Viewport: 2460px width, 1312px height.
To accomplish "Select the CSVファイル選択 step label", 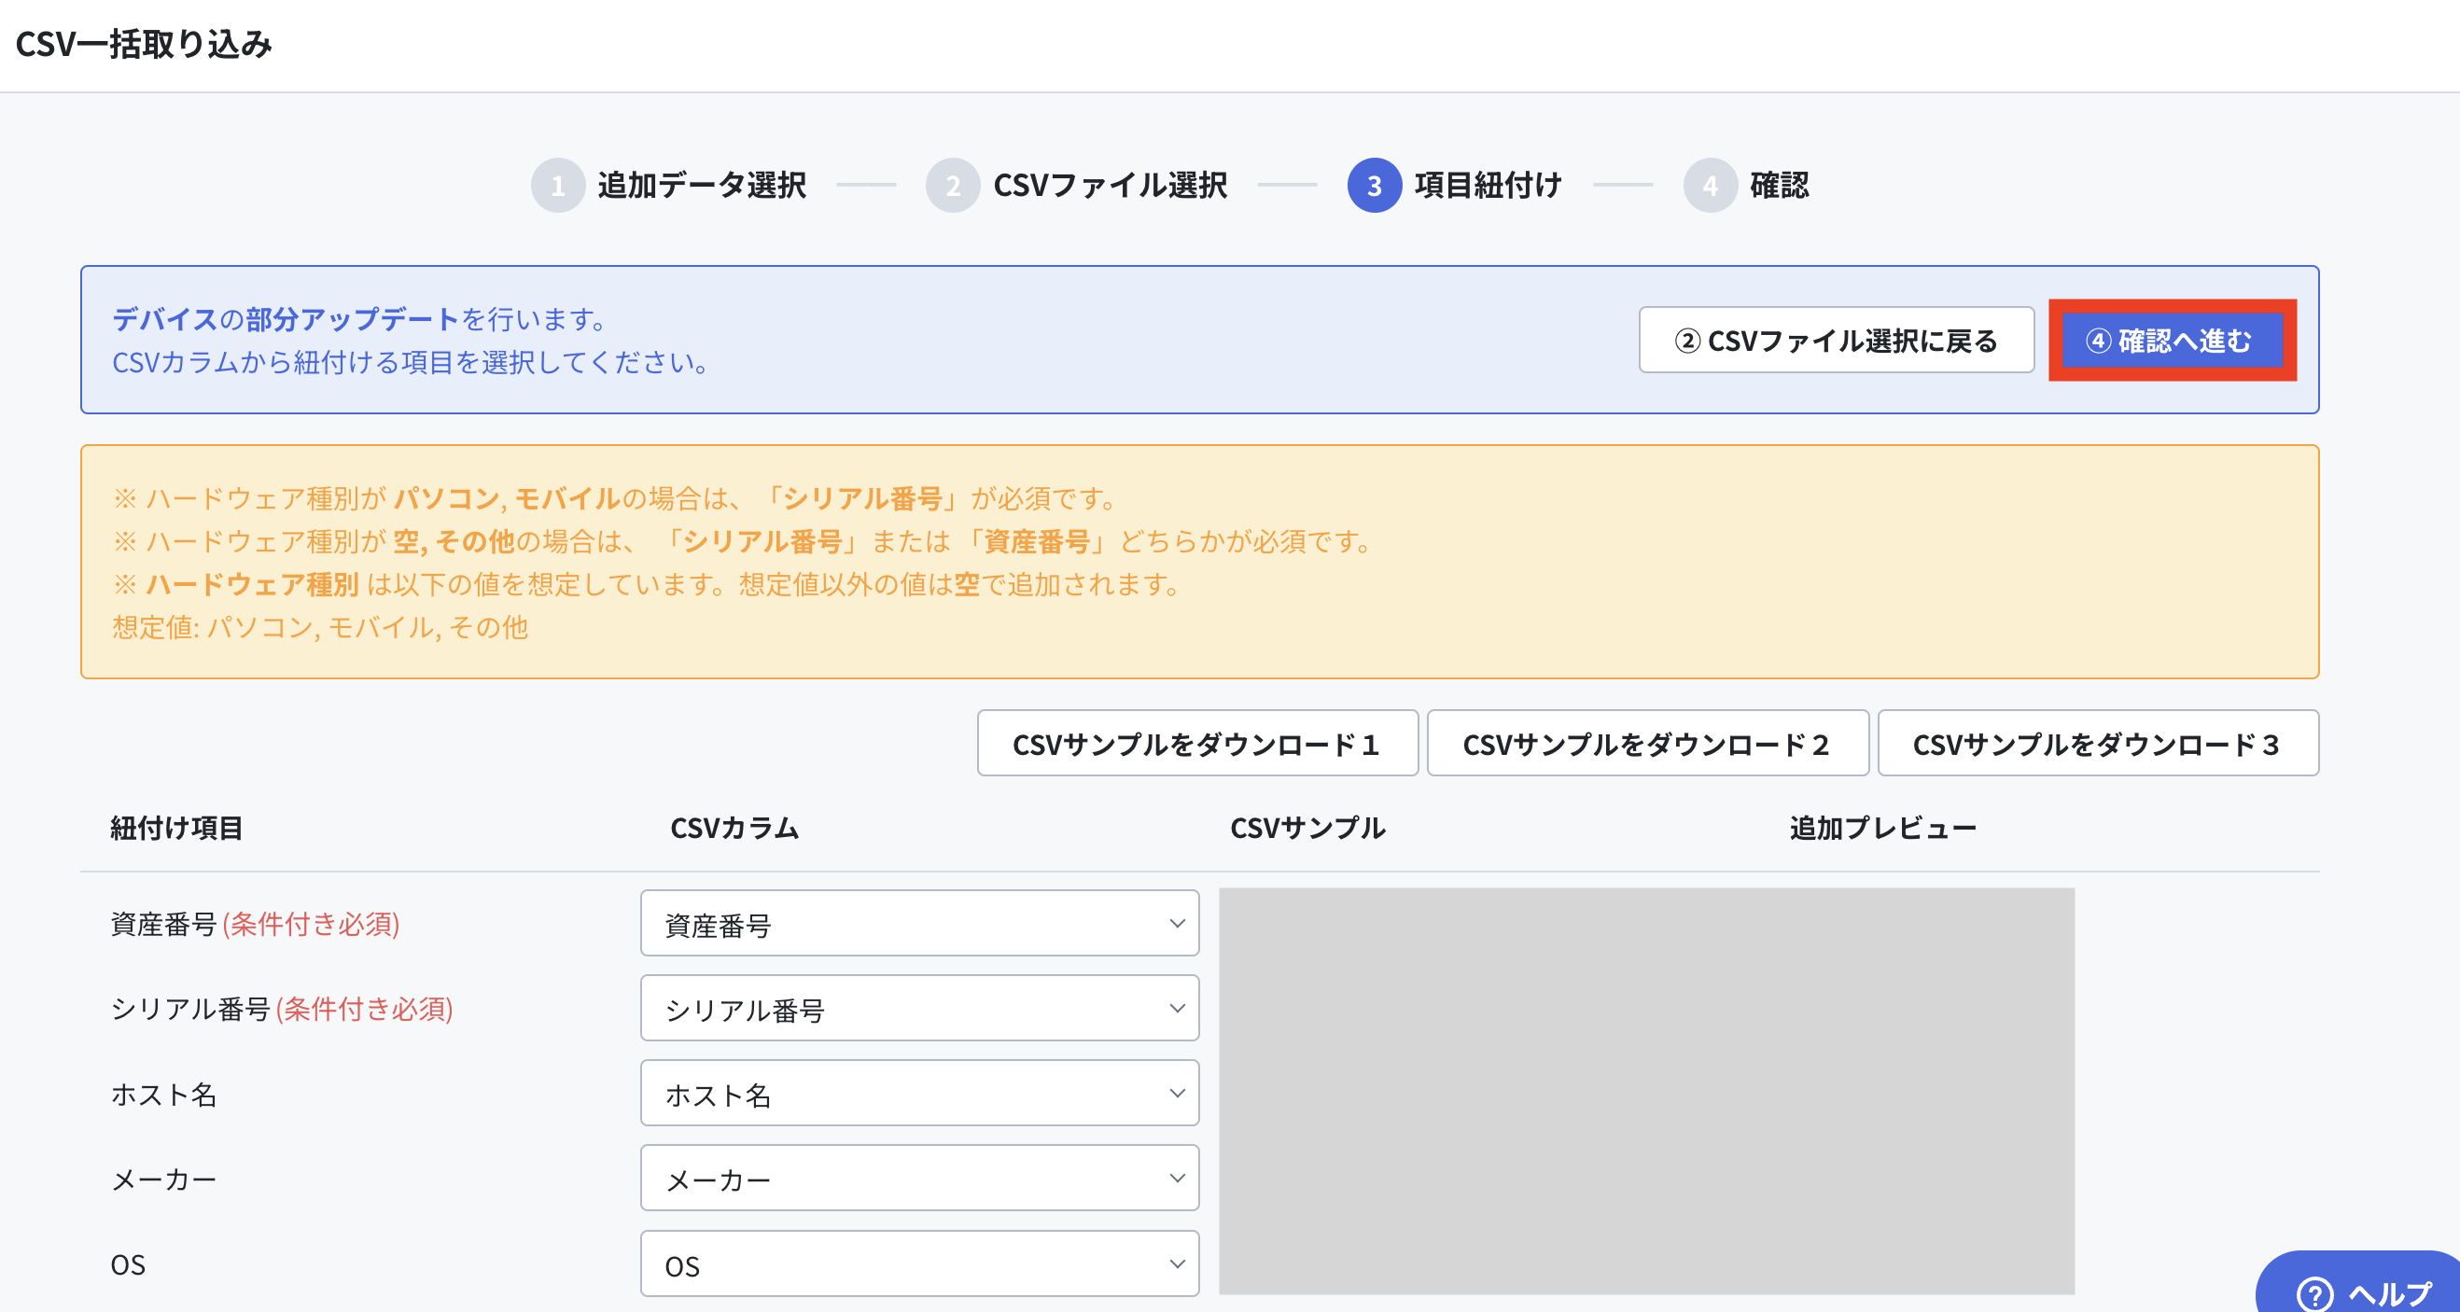I will [x=1111, y=186].
